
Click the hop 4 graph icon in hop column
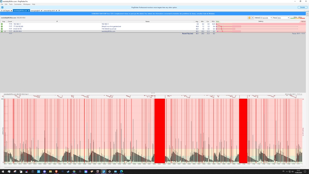coord(5,31)
